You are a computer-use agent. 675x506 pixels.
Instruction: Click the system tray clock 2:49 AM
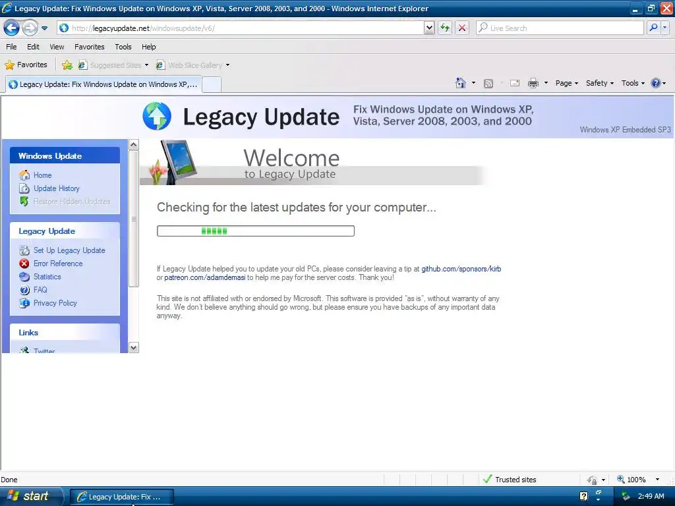(651, 496)
